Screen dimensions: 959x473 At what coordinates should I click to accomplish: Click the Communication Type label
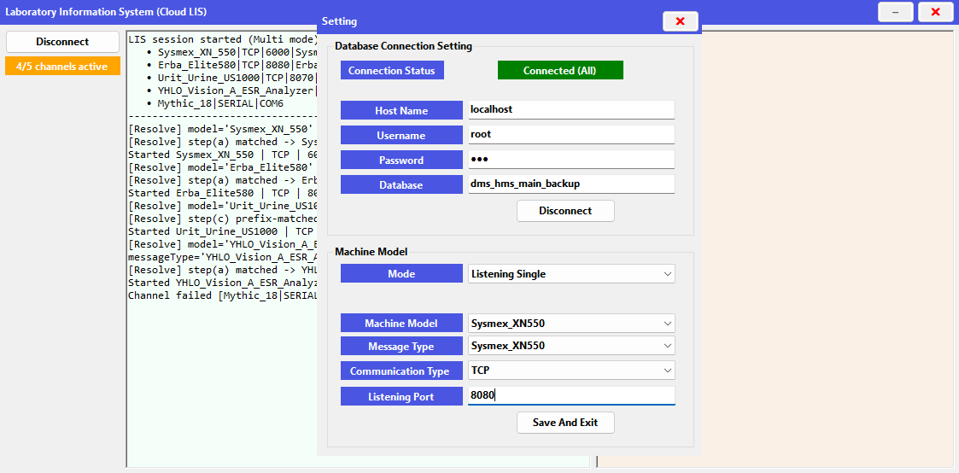[401, 371]
